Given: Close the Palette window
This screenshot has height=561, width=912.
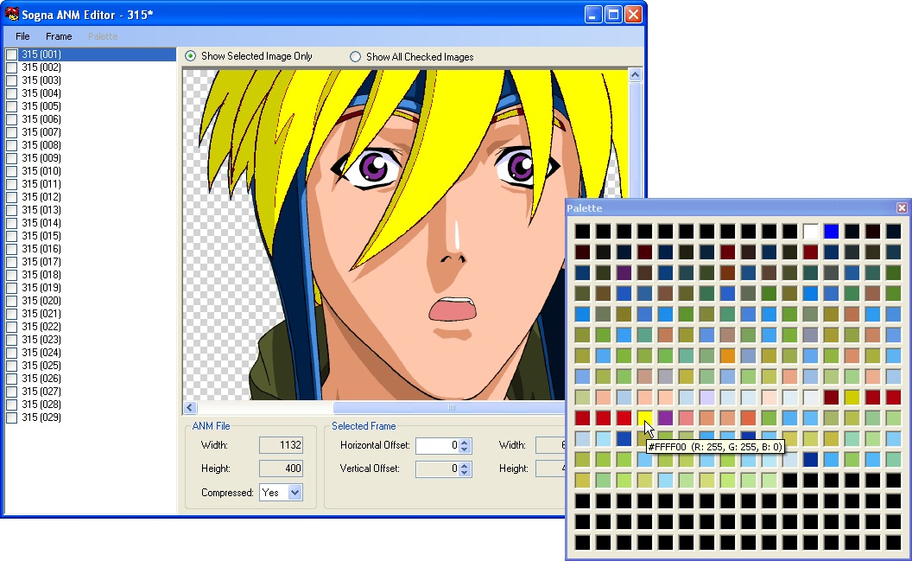Looking at the screenshot, I should point(902,207).
